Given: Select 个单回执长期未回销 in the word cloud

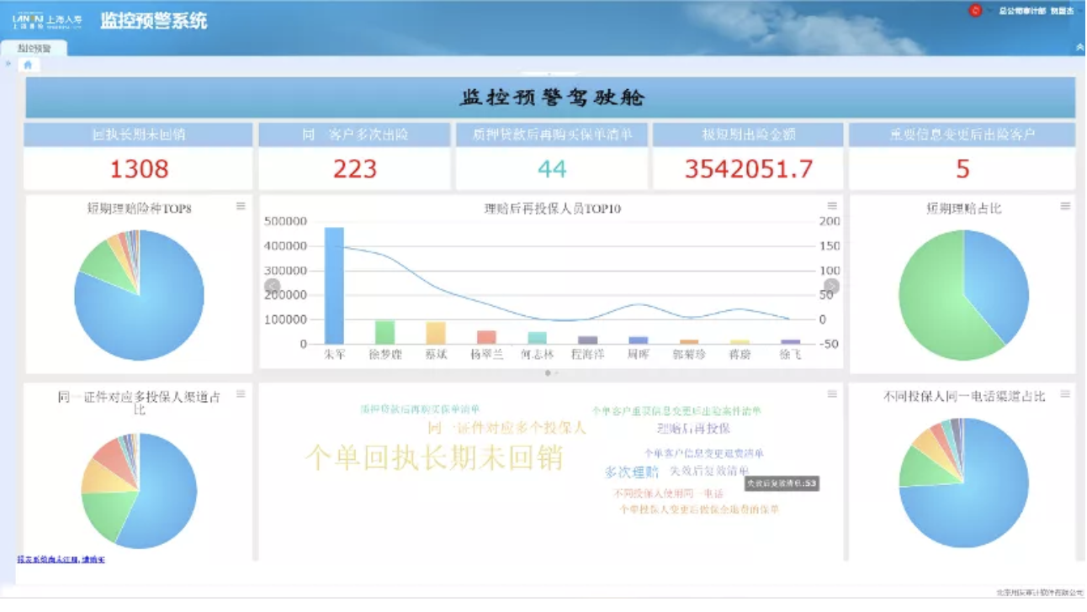Looking at the screenshot, I should point(433,458).
